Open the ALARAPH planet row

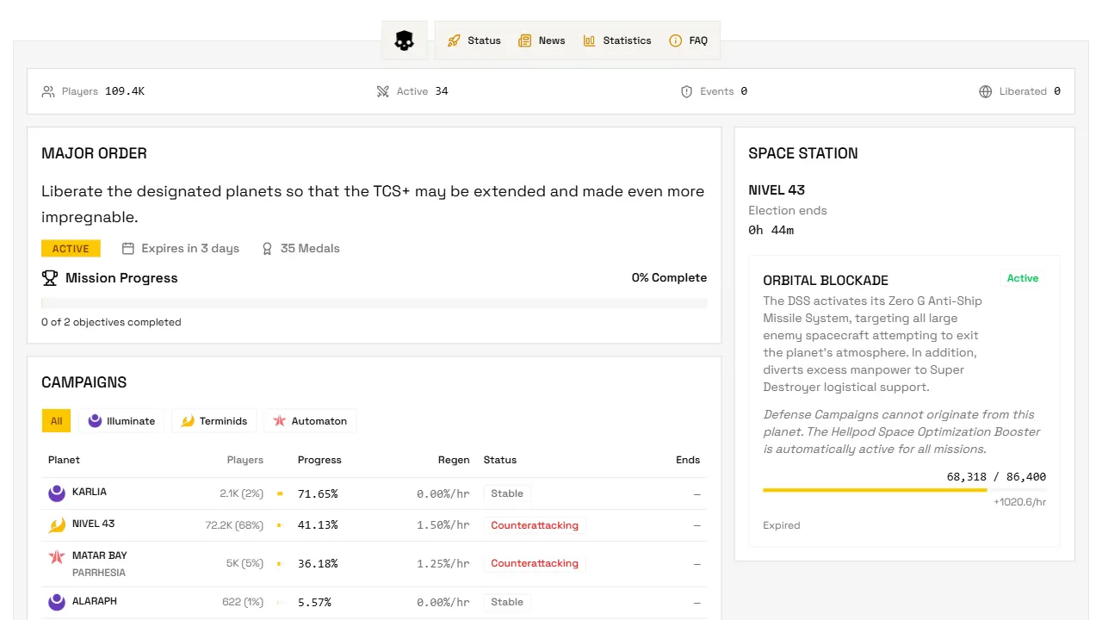click(x=374, y=603)
